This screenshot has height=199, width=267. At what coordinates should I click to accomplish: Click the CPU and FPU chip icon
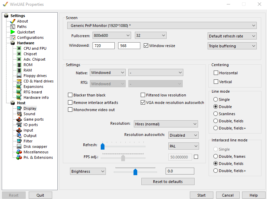19,48
